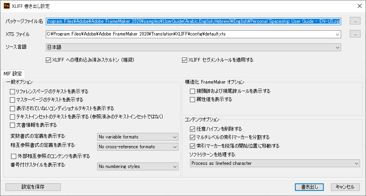Viewport: 366px width, 196px height.
Task: Browse for package file with ellipsis button
Action: [x=355, y=21]
